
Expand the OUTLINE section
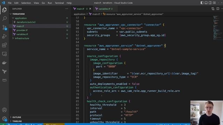17,117
